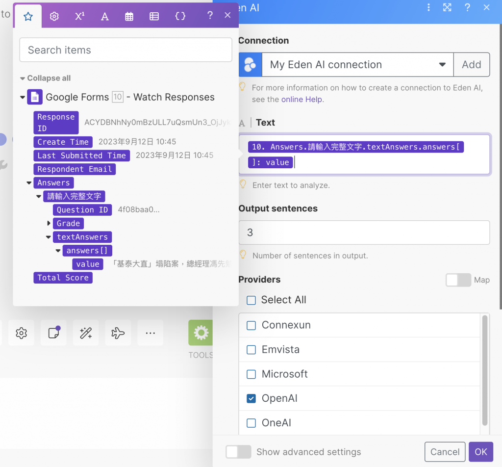502x467 pixels.
Task: Click the Search items field
Action: [125, 50]
